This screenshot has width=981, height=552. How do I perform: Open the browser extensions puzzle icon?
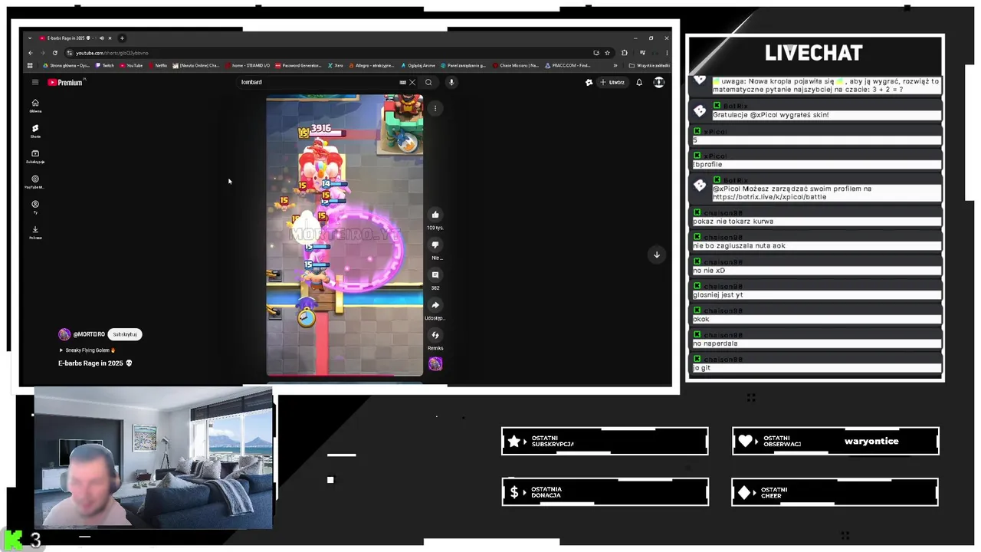624,53
